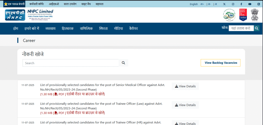263x125 pixels.
Task: Open हमारे बारे में menu
Action: point(32,29)
